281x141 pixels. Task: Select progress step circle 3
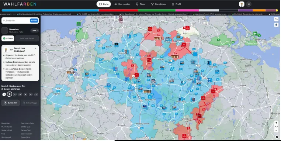(x=15, y=94)
